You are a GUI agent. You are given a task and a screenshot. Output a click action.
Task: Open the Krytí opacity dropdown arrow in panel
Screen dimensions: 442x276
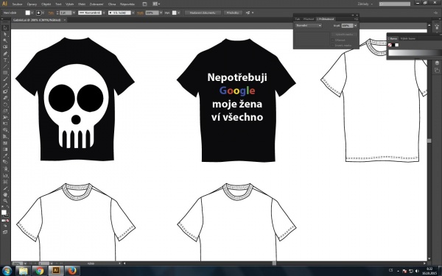coord(355,25)
